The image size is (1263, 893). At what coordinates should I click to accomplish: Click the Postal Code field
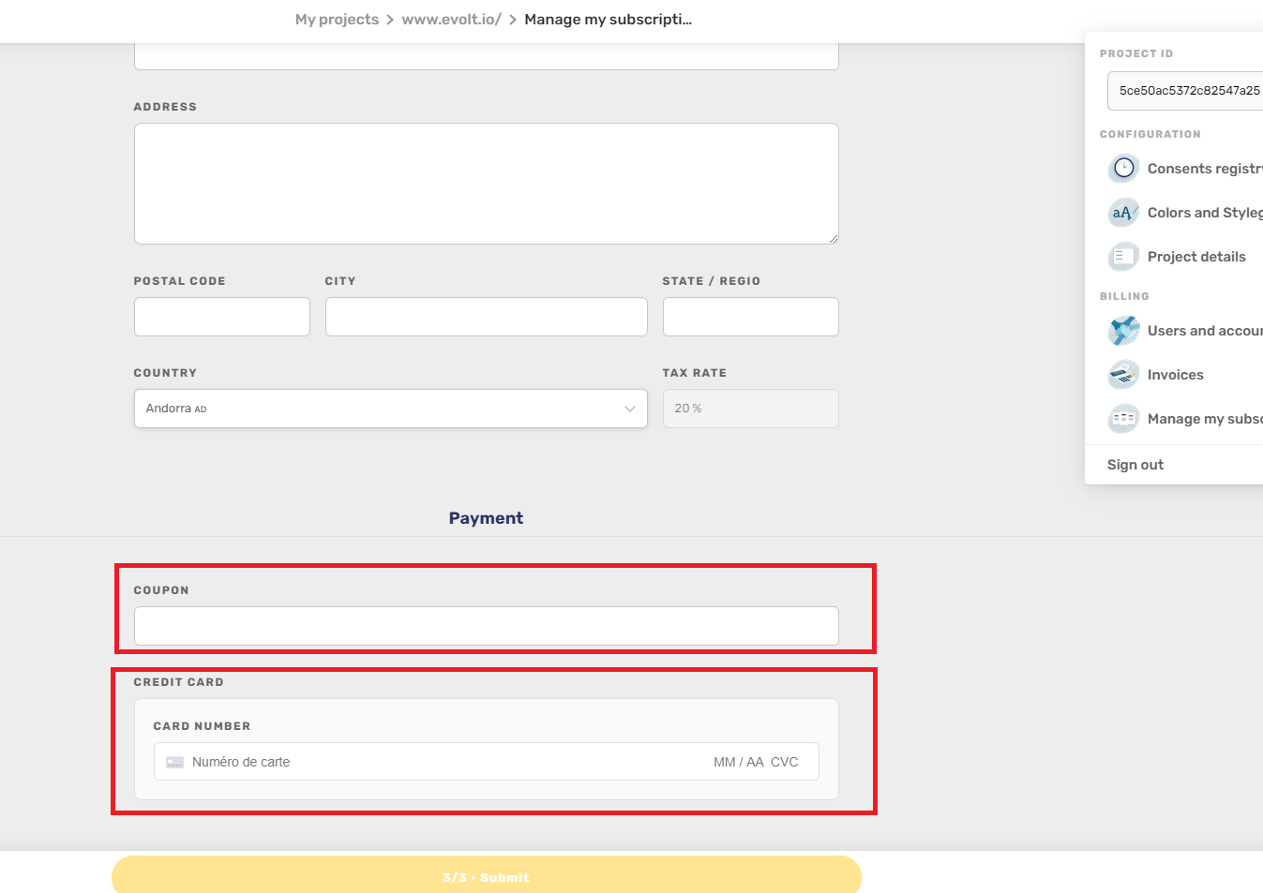[221, 317]
